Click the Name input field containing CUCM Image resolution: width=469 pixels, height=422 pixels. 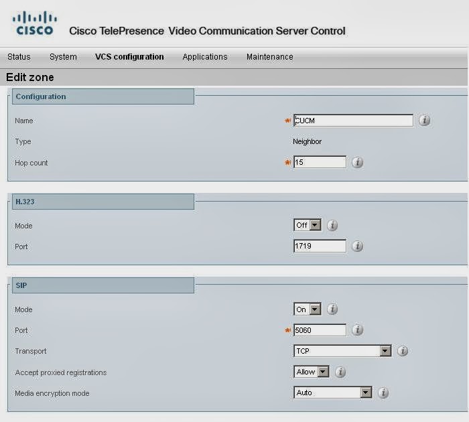click(353, 121)
